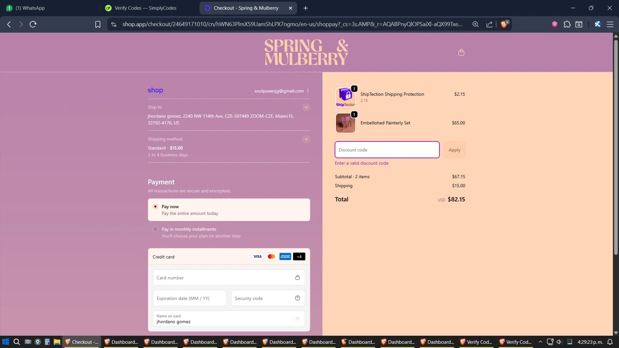619x348 pixels.
Task: Click the Shop Pay logo
Action: (x=156, y=90)
